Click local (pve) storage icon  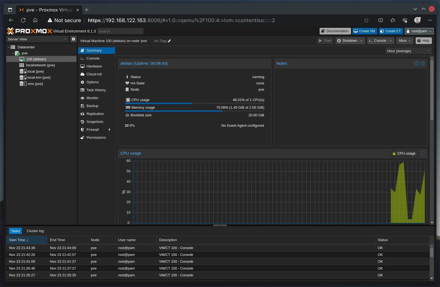[x=23, y=72]
